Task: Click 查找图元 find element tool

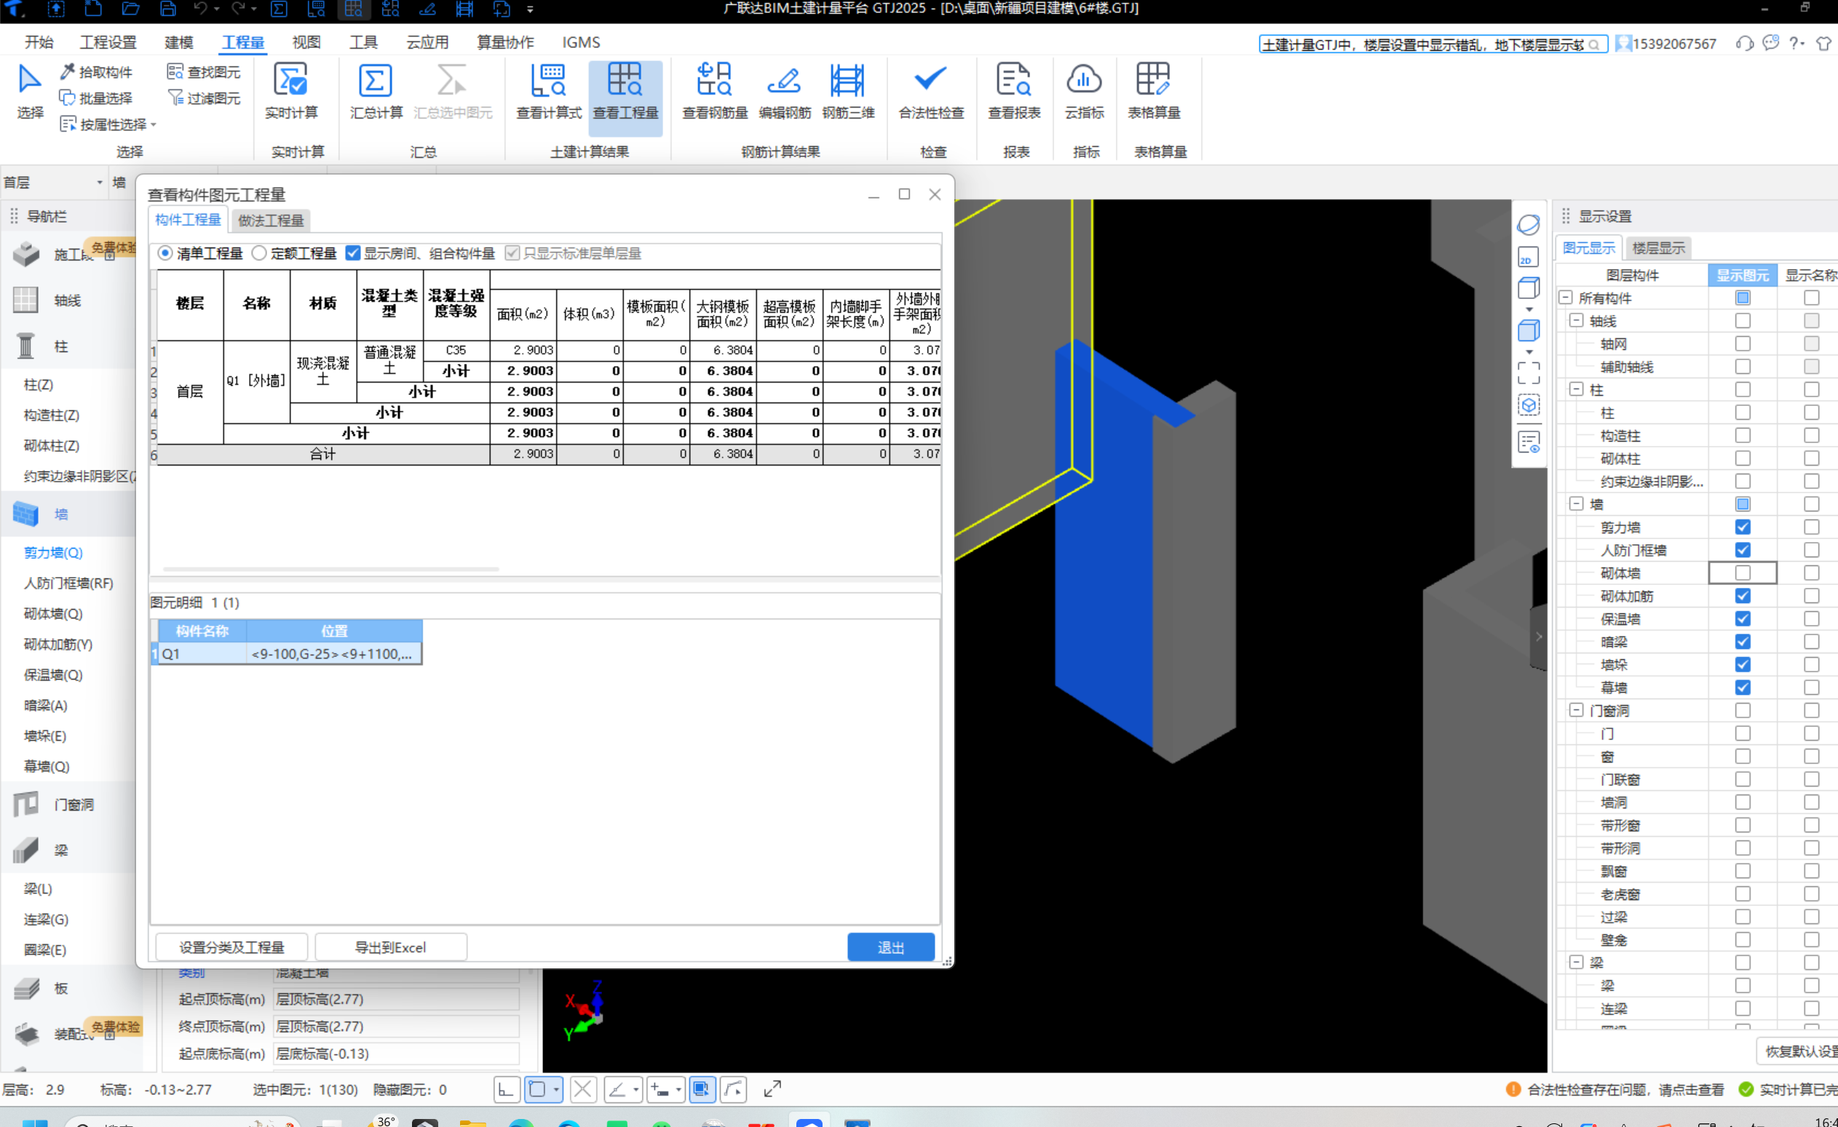Action: pyautogui.click(x=204, y=71)
